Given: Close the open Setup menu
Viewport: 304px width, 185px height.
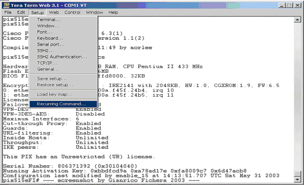Looking at the screenshot, I should click(x=38, y=13).
